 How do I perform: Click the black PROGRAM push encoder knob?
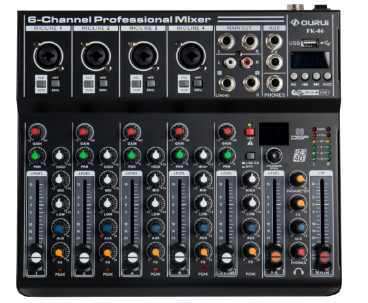pos(274,156)
